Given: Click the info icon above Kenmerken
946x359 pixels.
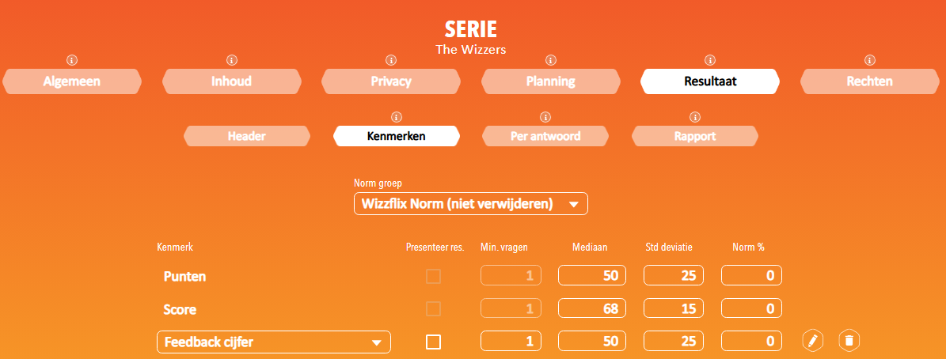Looking at the screenshot, I should click(397, 117).
